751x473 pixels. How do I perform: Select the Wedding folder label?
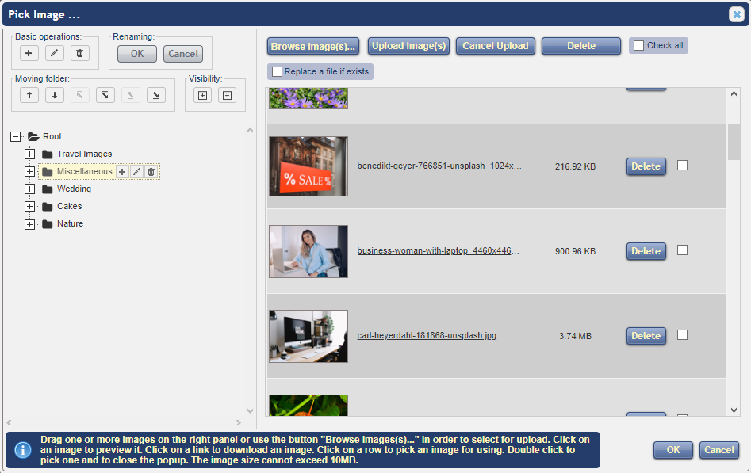click(x=74, y=189)
